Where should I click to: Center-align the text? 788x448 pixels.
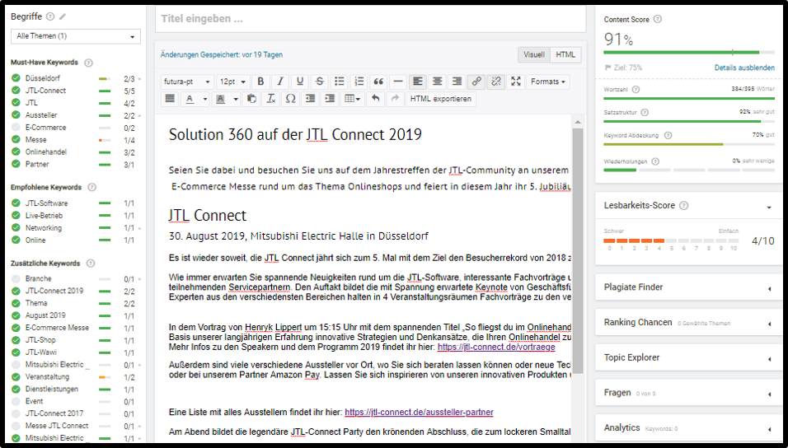437,82
